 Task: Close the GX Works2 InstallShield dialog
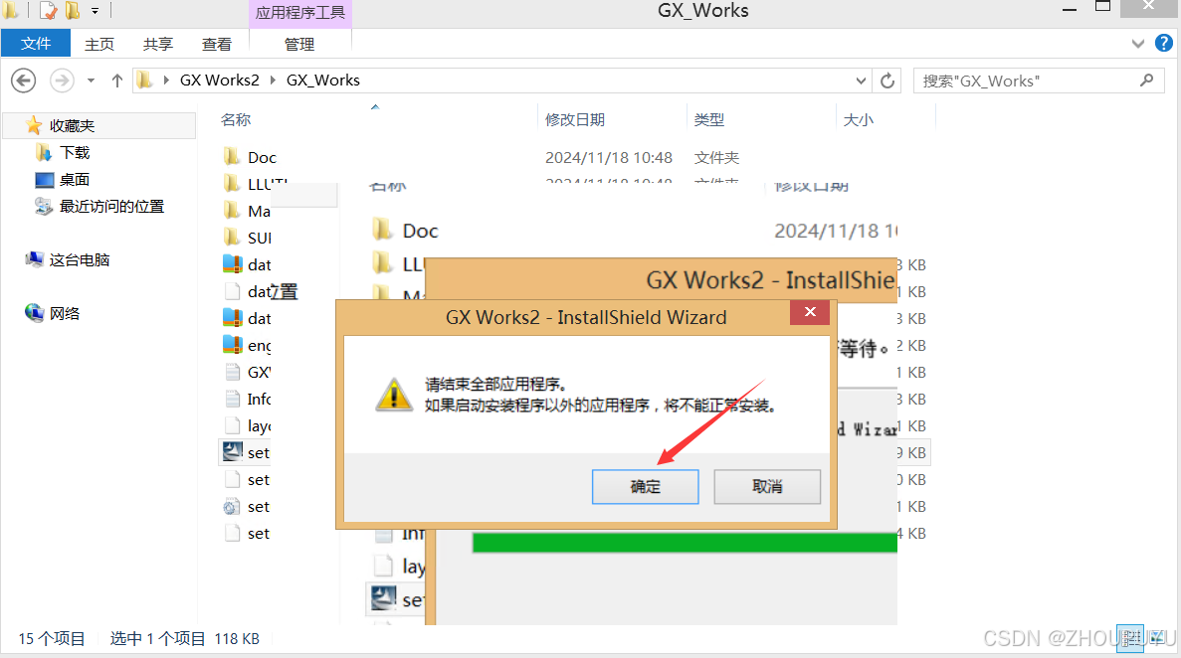[x=810, y=312]
